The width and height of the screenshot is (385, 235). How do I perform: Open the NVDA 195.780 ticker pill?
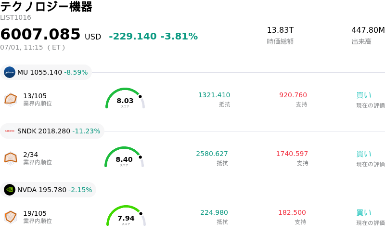48,190
